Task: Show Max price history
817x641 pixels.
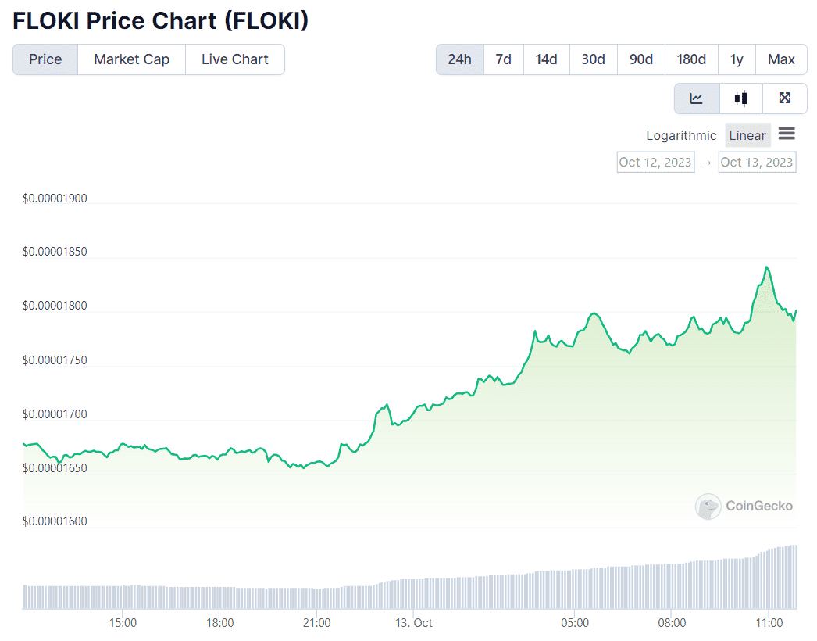Action: click(781, 59)
